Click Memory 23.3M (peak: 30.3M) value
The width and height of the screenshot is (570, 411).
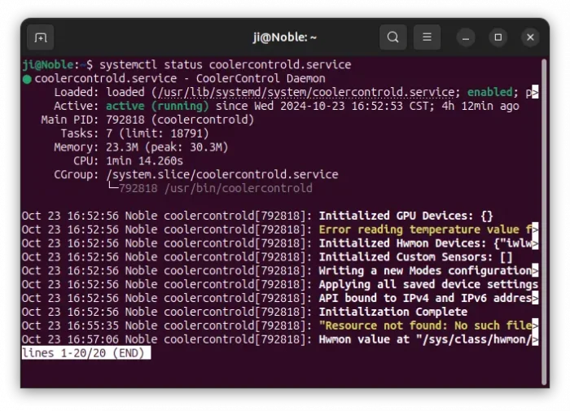pos(167,147)
